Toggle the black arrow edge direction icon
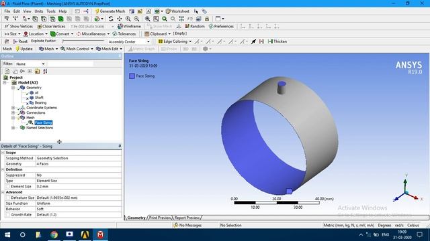The height and width of the screenshot is (241, 430). pos(254,42)
